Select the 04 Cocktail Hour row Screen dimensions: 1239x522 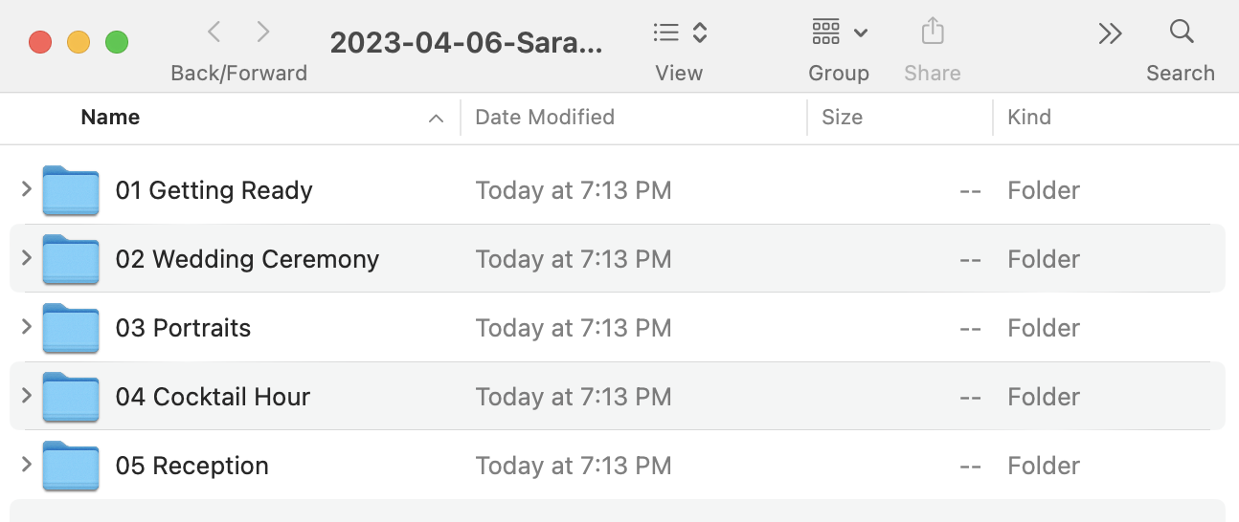click(618, 397)
